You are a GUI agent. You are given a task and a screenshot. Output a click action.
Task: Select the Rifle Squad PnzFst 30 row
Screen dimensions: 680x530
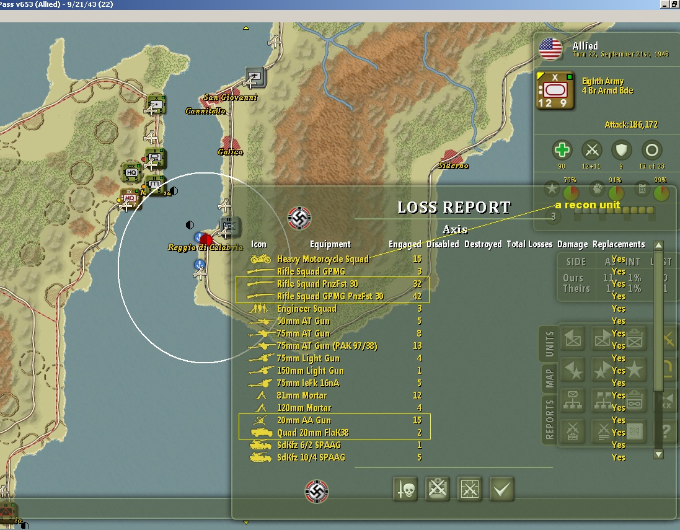(438, 284)
